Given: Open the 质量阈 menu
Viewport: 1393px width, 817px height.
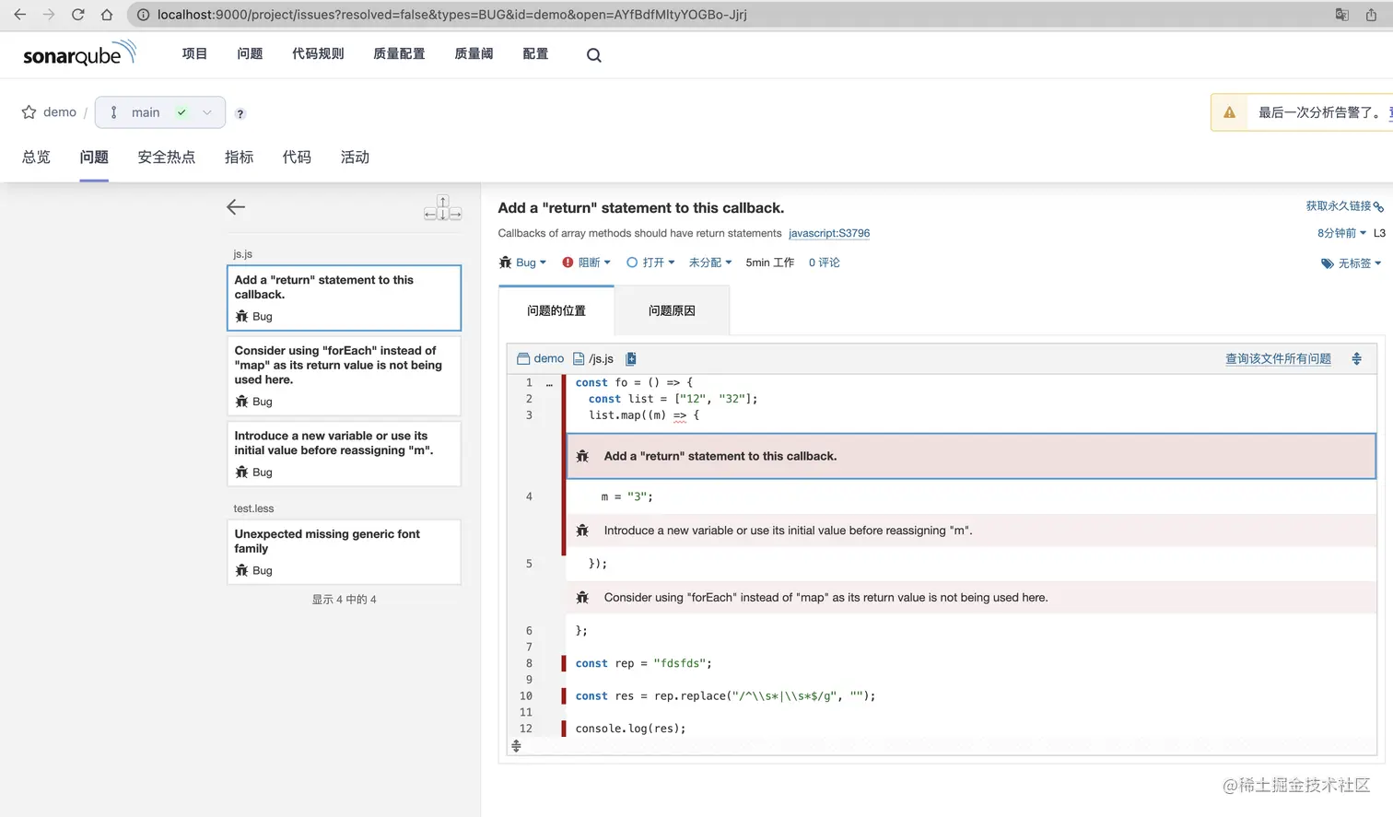Looking at the screenshot, I should pyautogui.click(x=474, y=54).
